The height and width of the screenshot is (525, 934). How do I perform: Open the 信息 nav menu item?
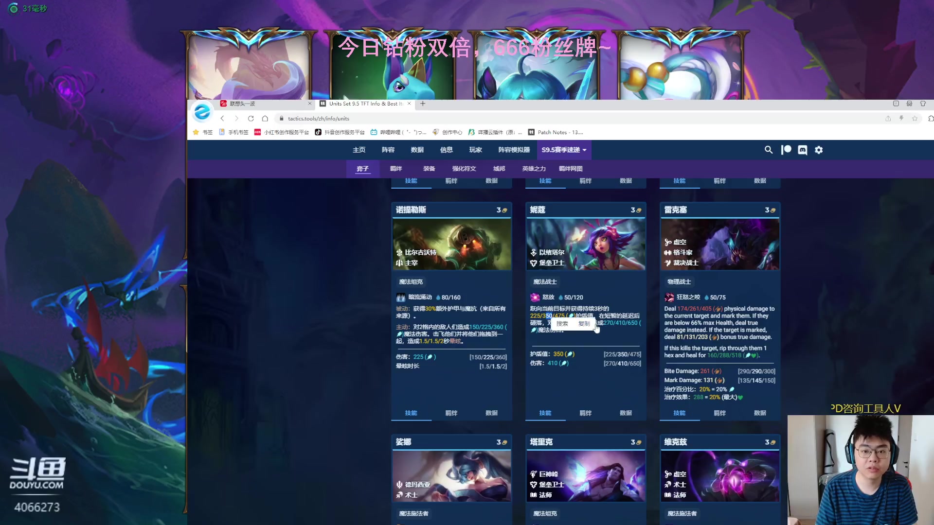(447, 150)
